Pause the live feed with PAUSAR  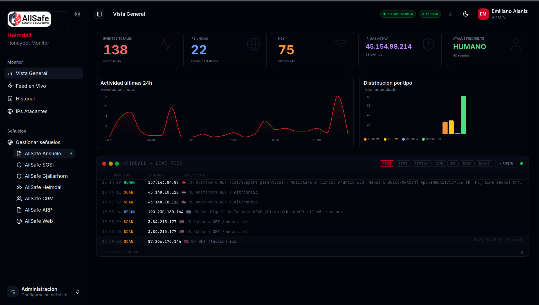(506, 163)
